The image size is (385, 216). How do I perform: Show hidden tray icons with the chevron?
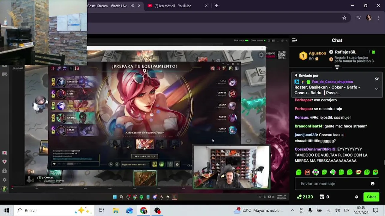tap(292, 211)
